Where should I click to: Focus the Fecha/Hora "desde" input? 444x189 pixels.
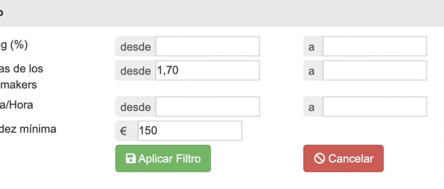[207, 107]
